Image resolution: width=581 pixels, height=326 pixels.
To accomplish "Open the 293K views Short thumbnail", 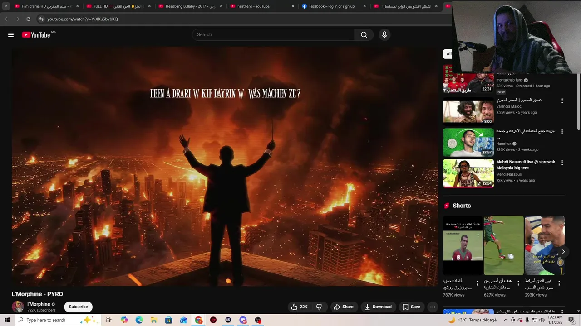I will (544, 245).
